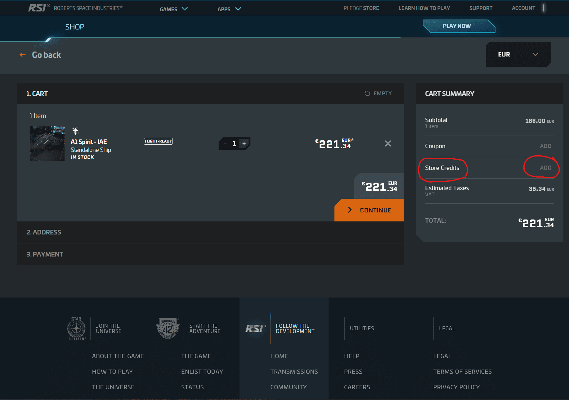Open Community footer link
The image size is (569, 400).
(289, 387)
